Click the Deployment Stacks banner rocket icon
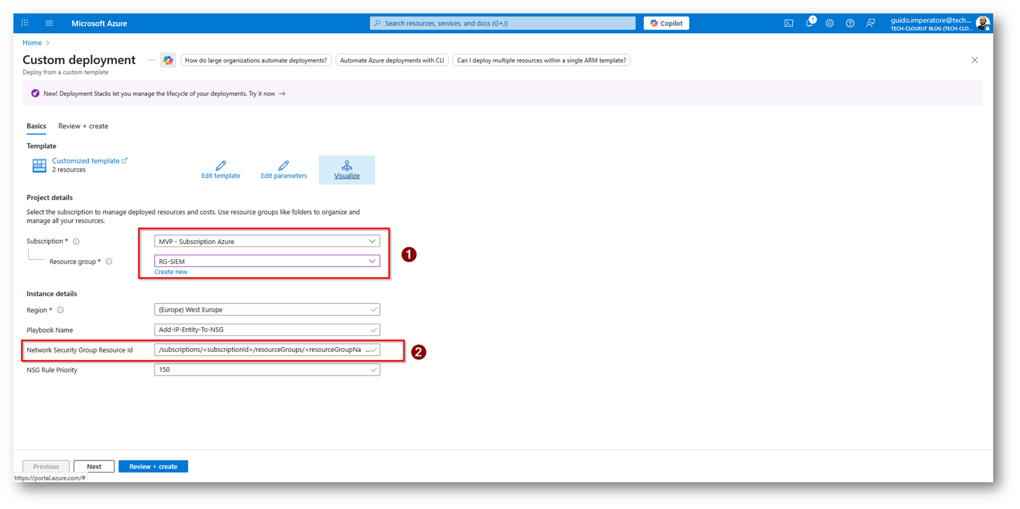Screen dimensions: 1020x509 click(x=35, y=93)
